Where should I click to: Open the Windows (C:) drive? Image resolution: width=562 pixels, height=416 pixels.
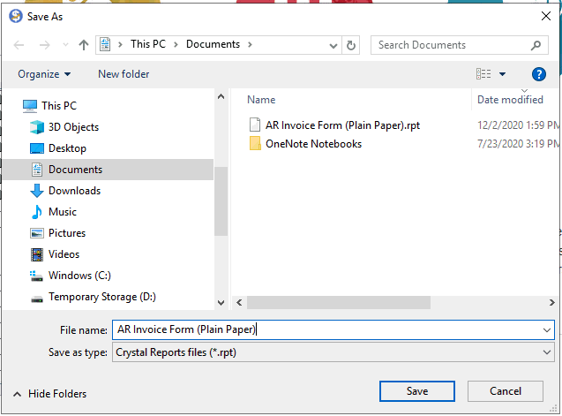point(79,276)
